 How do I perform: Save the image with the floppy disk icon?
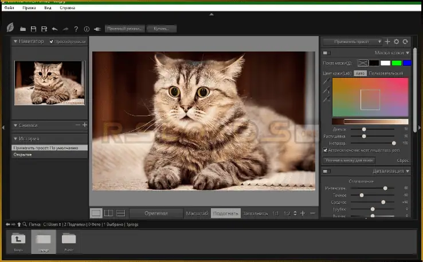(x=33, y=29)
